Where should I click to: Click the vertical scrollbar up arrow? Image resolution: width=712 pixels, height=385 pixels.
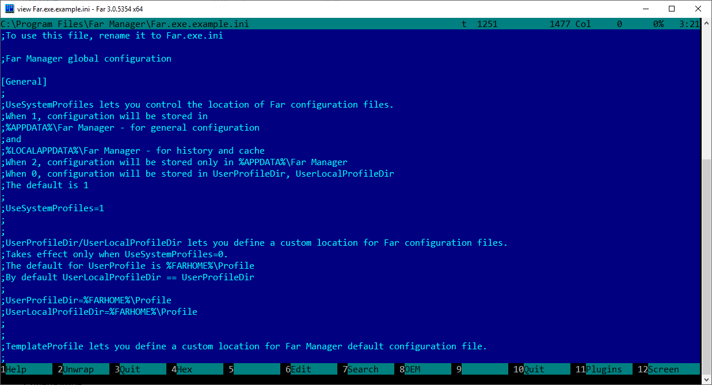706,24
